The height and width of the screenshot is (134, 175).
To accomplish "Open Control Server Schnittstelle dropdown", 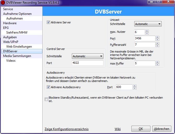I will pos(87,56).
